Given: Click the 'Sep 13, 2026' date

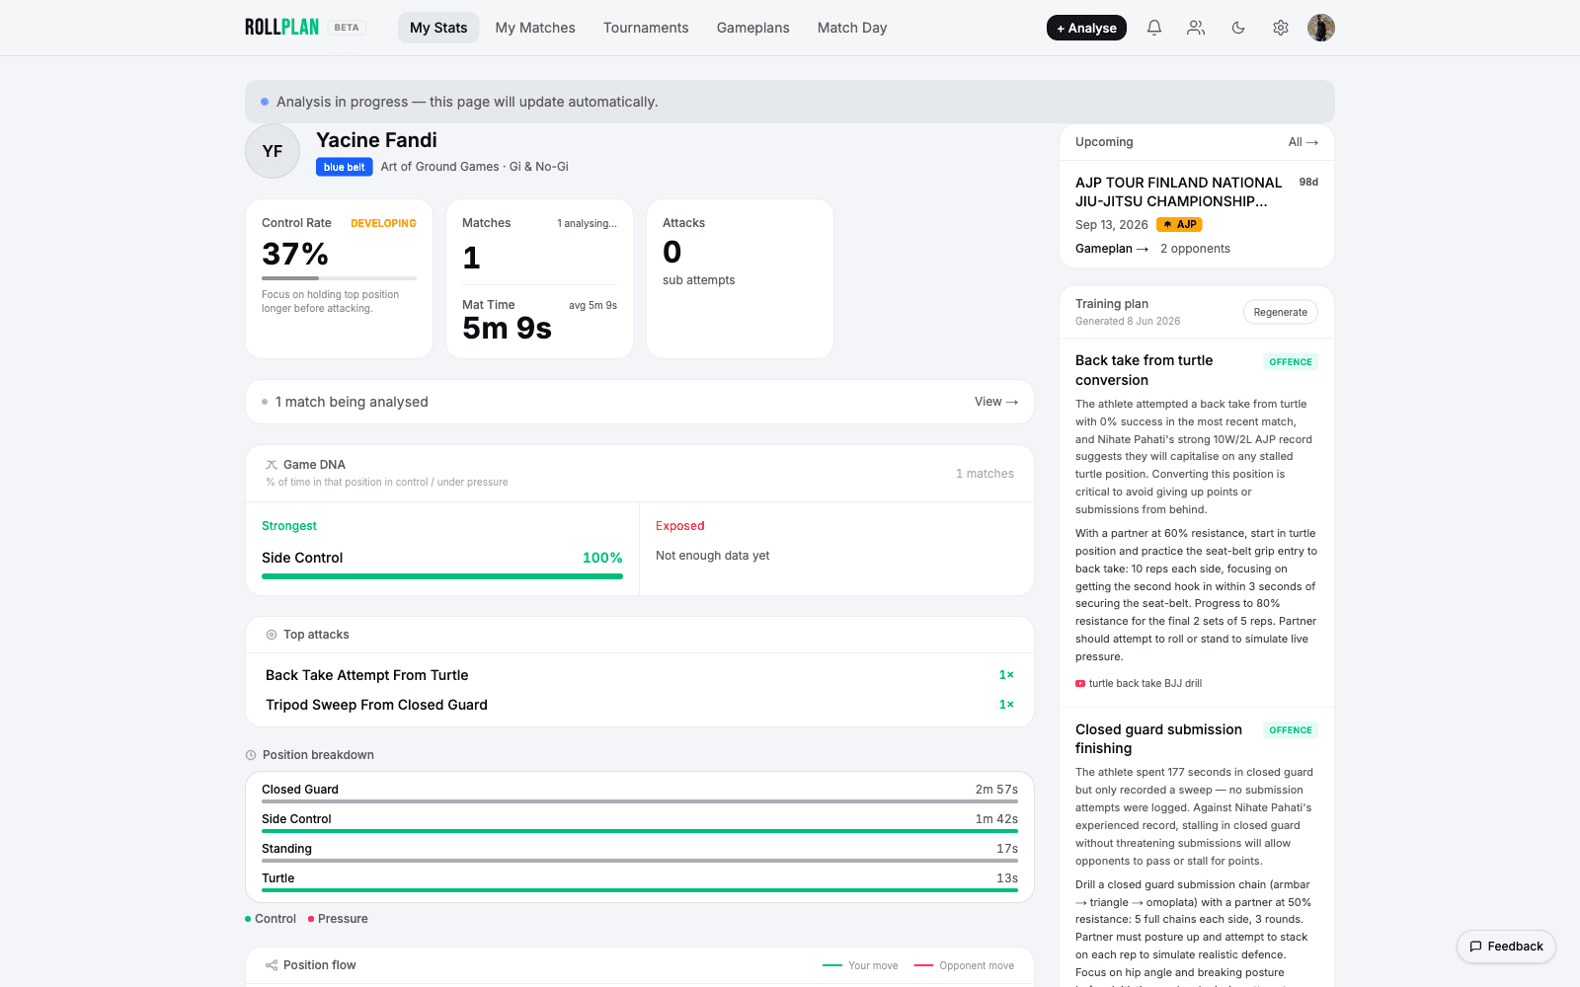Looking at the screenshot, I should coord(1112,225).
